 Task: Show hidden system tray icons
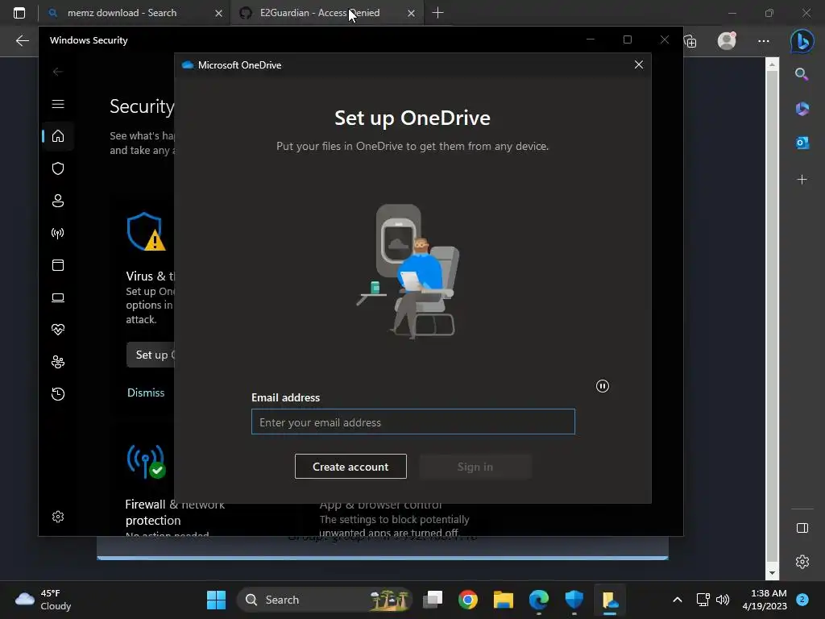[678, 600]
